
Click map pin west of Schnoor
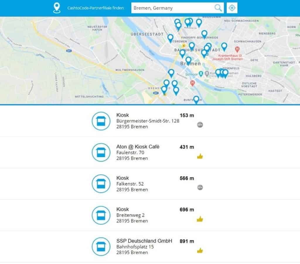(171, 73)
